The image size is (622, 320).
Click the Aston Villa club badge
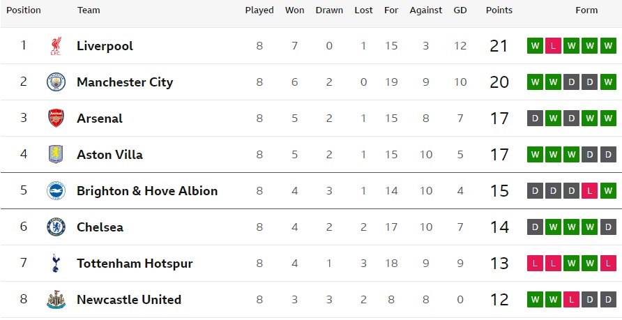56,155
